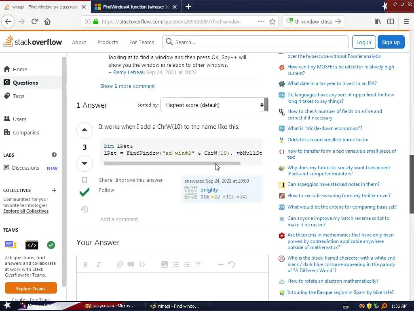The width and height of the screenshot is (414, 311).
Task: Open a new browser tab with plus
Action: click(x=188, y=6)
